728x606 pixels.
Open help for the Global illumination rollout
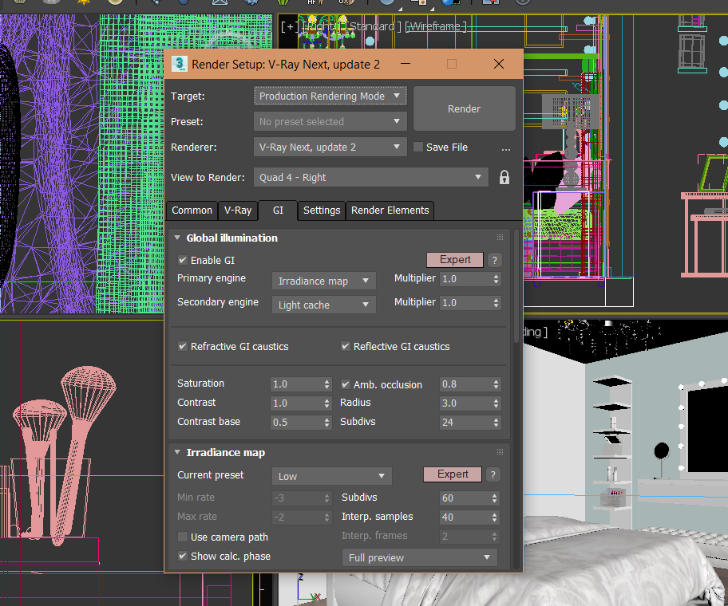494,260
